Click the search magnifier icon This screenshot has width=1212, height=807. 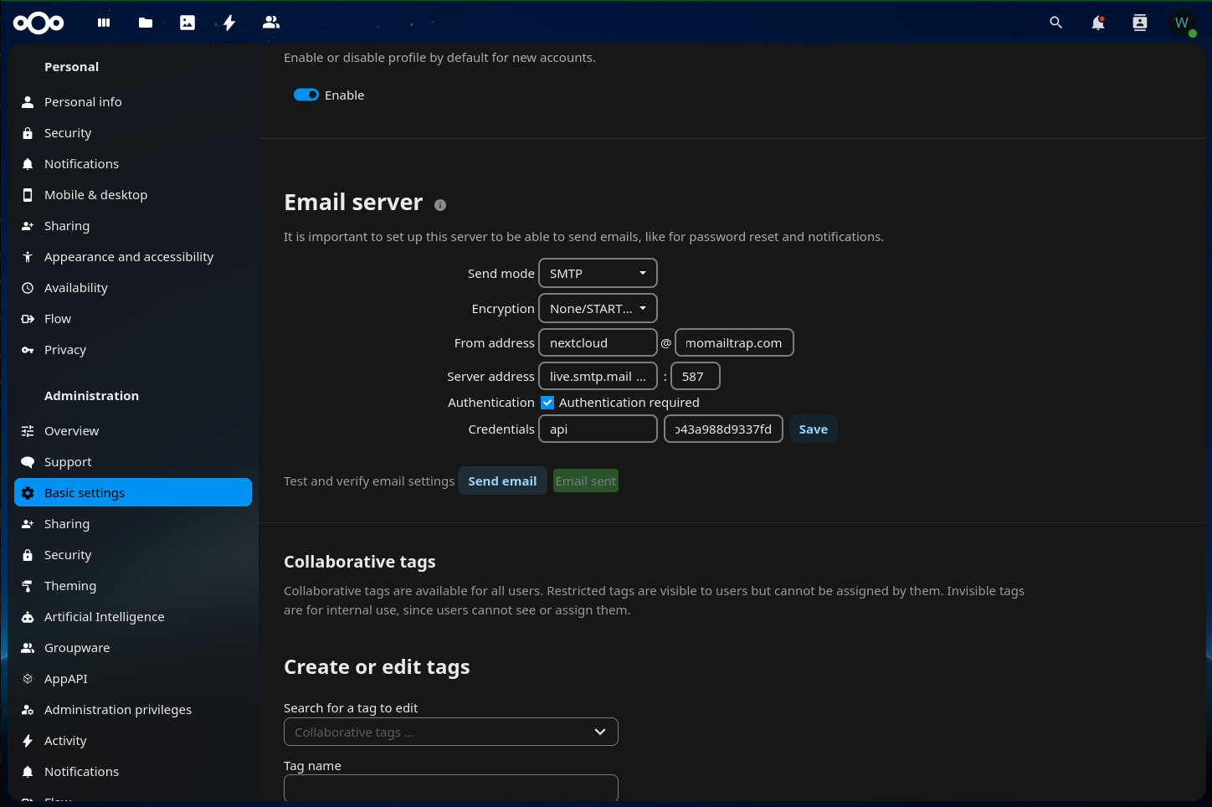point(1056,23)
